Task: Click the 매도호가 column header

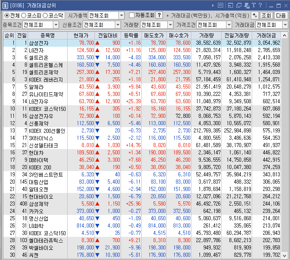Action: [x=154, y=35]
